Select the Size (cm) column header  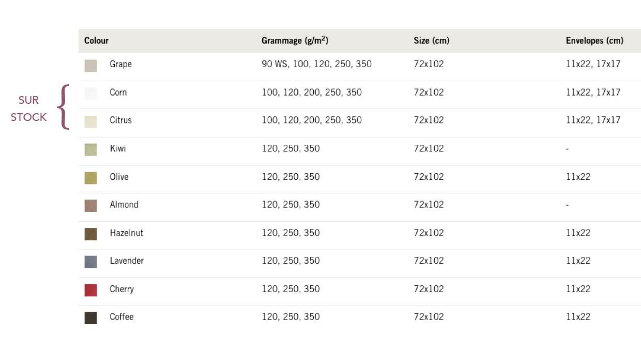pyautogui.click(x=432, y=40)
